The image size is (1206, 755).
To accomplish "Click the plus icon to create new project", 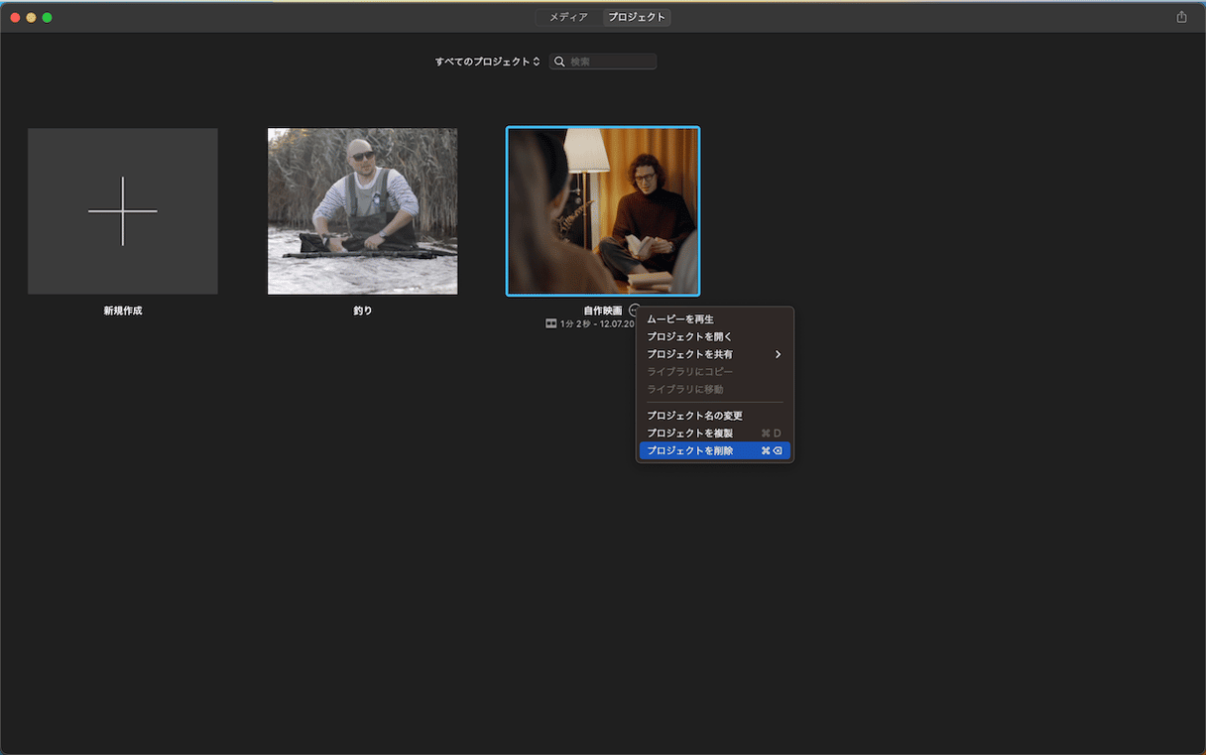I will [x=123, y=211].
